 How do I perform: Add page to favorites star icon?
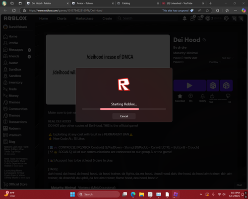click(207, 10)
